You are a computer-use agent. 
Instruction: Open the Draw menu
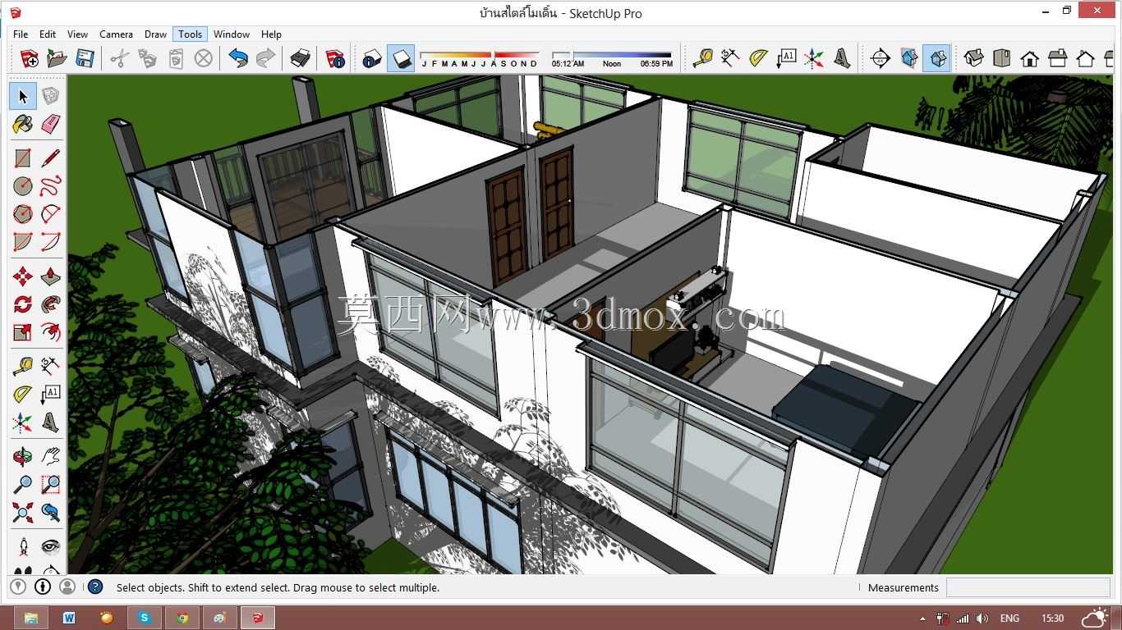tap(155, 34)
